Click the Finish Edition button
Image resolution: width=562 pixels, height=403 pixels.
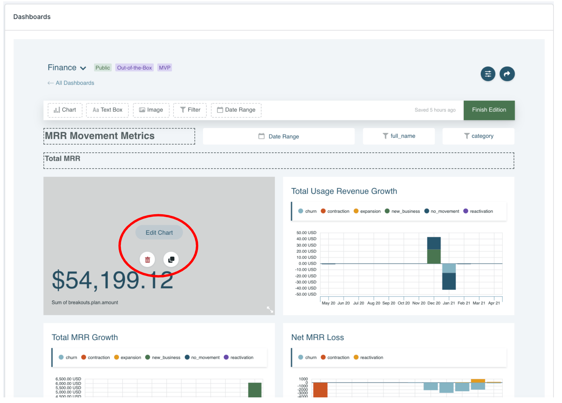point(489,110)
